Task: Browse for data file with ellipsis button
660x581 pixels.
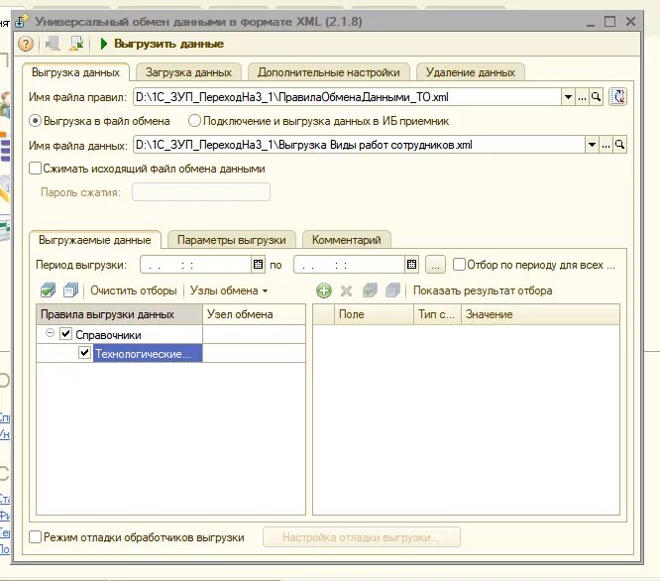Action: (606, 145)
